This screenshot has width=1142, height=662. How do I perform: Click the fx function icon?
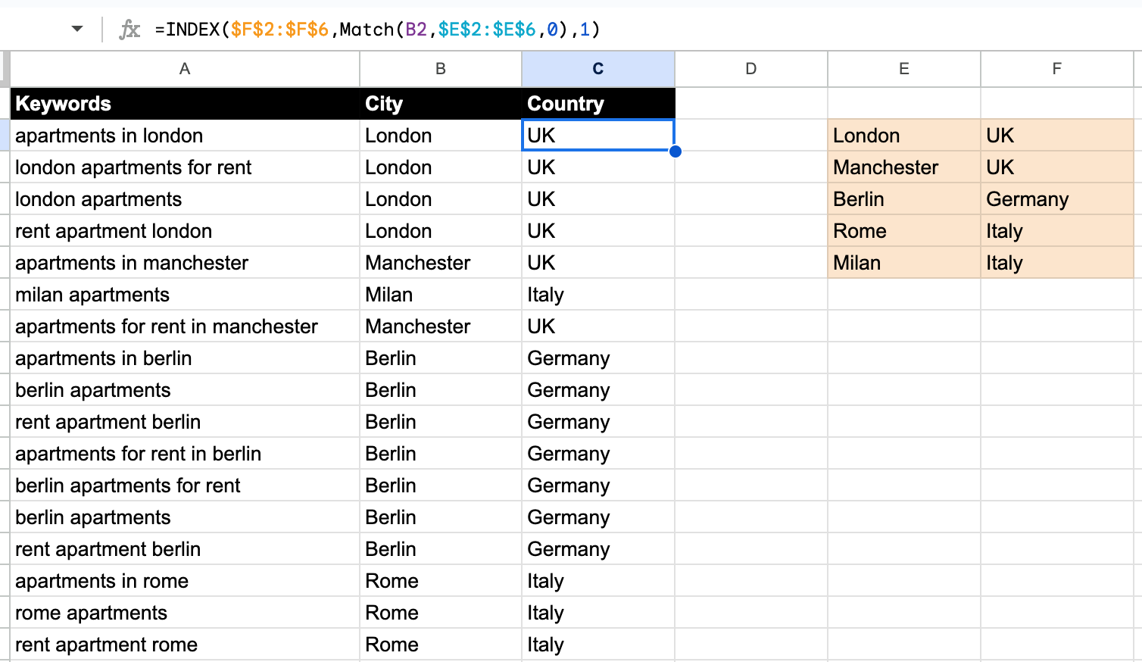[130, 30]
